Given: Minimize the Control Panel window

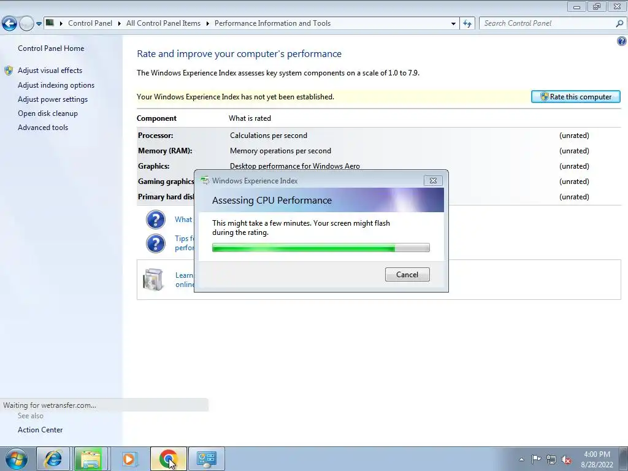Looking at the screenshot, I should [576, 7].
